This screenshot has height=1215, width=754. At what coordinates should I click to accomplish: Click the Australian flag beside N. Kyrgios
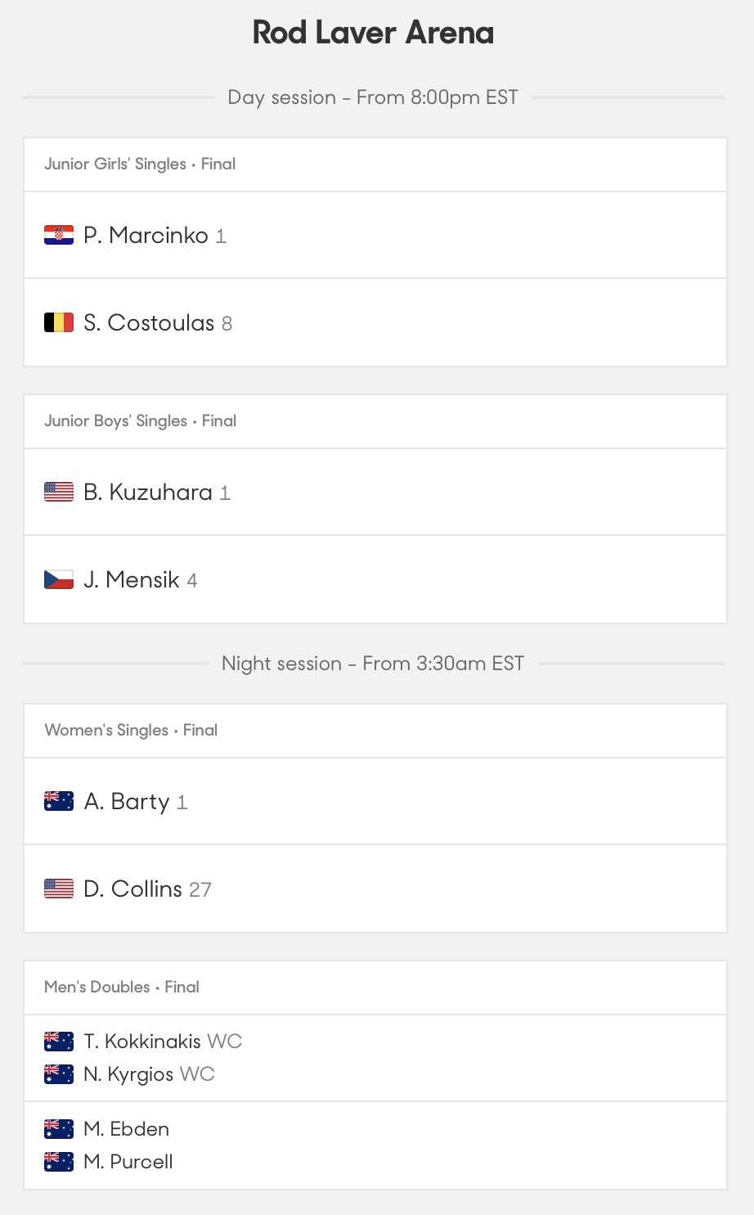tap(59, 1074)
